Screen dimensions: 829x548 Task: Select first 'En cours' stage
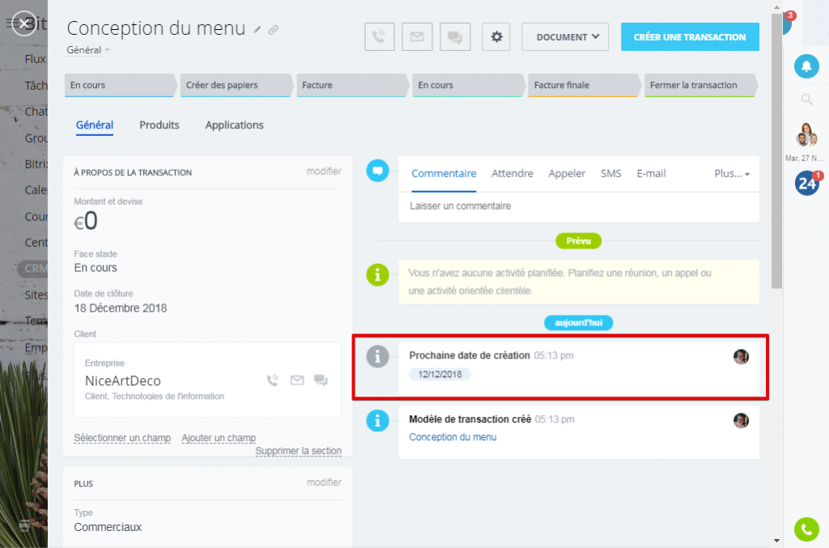(121, 85)
